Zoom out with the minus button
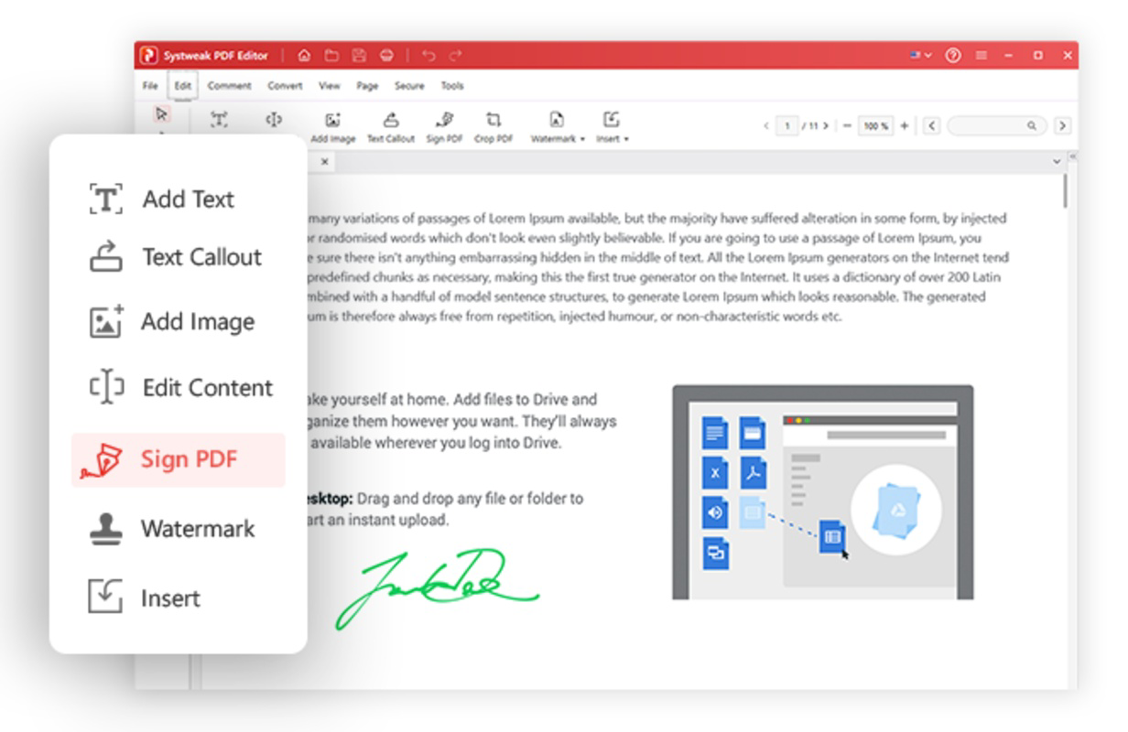The width and height of the screenshot is (1128, 732). click(x=847, y=126)
